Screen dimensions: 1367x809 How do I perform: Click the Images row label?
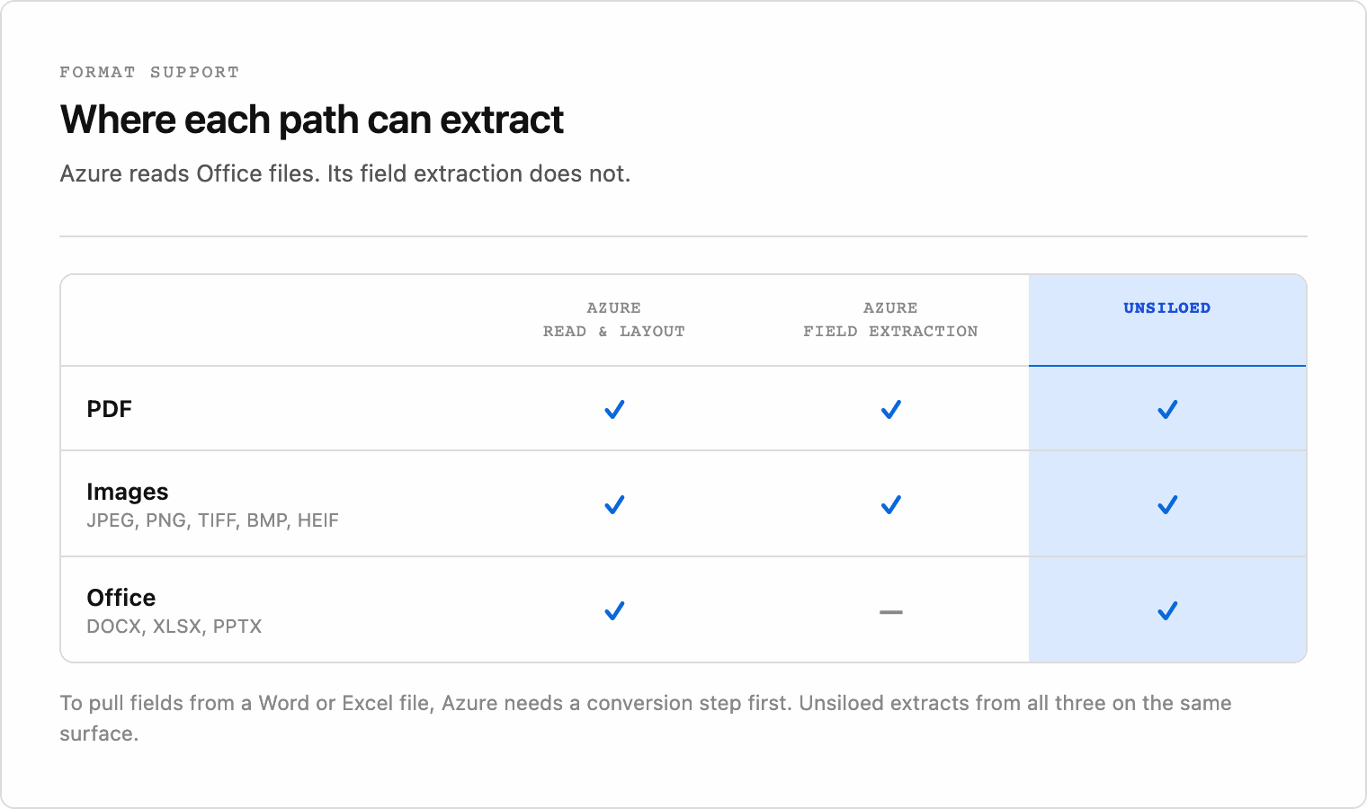pos(128,492)
